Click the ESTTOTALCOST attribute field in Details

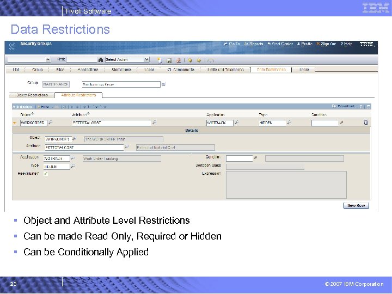[84, 147]
